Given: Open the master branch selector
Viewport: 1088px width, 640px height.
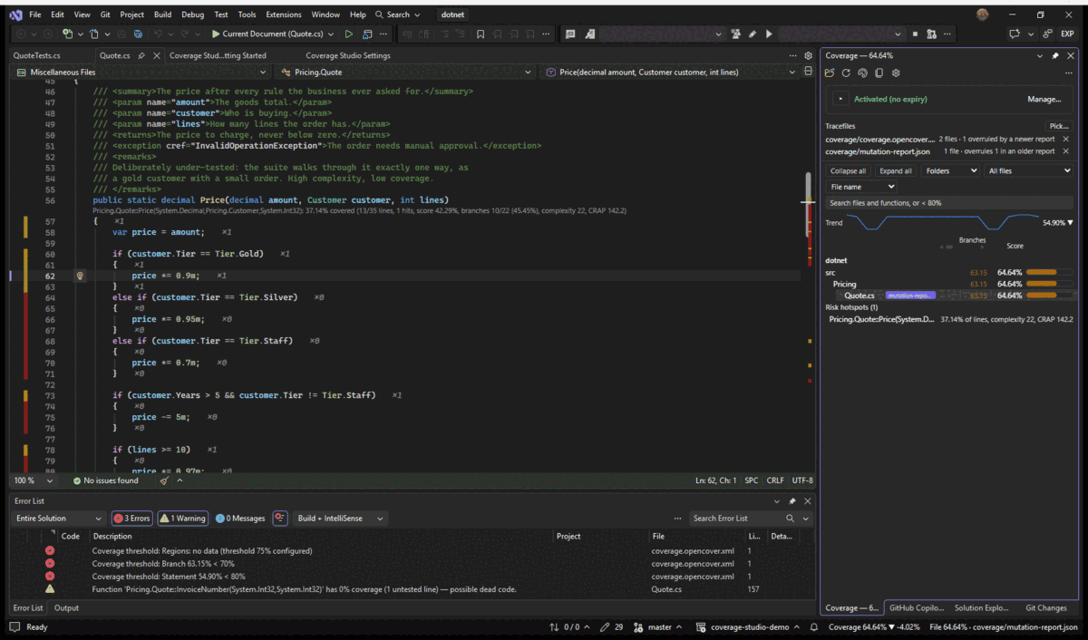Looking at the screenshot, I should point(658,627).
